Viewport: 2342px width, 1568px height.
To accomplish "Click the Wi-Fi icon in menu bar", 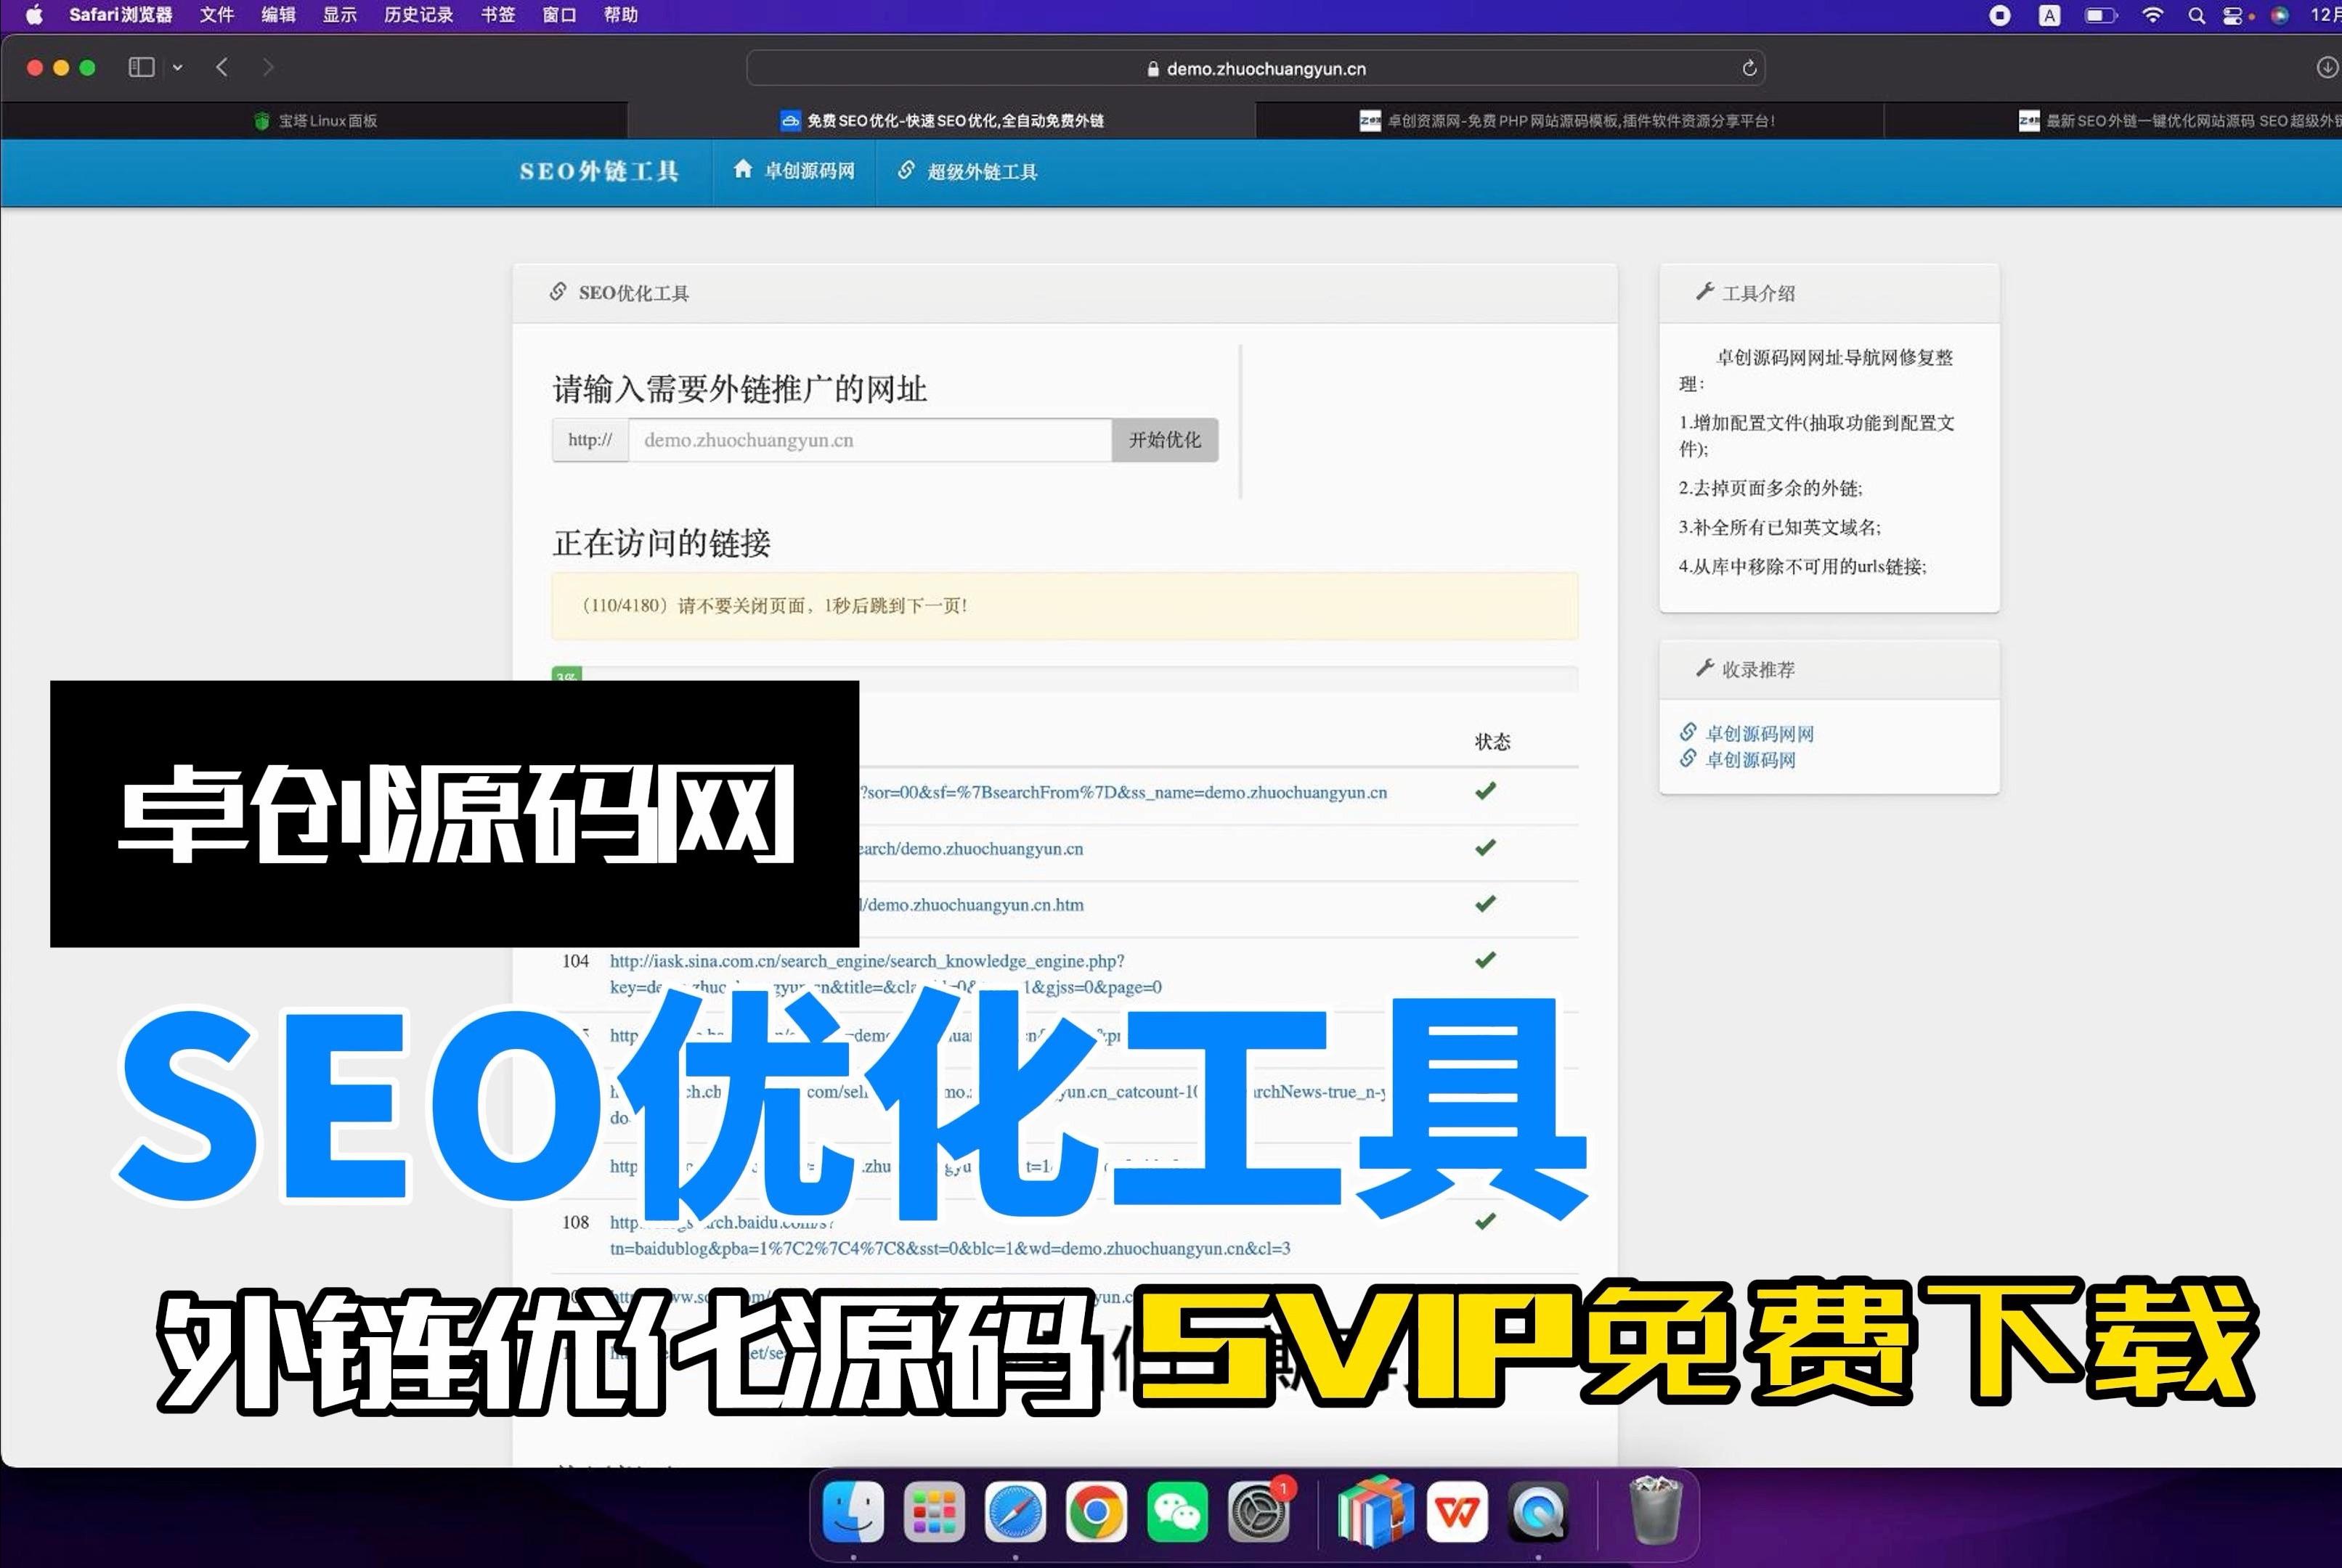I will click(x=2152, y=15).
